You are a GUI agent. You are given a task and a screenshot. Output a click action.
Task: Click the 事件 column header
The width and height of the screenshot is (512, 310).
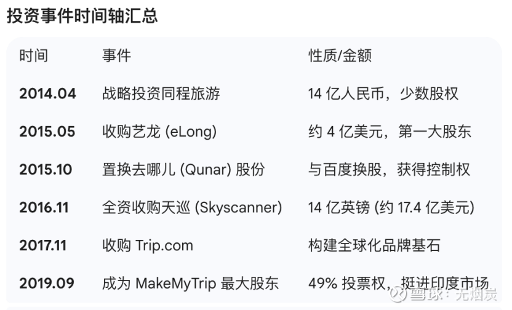(116, 56)
